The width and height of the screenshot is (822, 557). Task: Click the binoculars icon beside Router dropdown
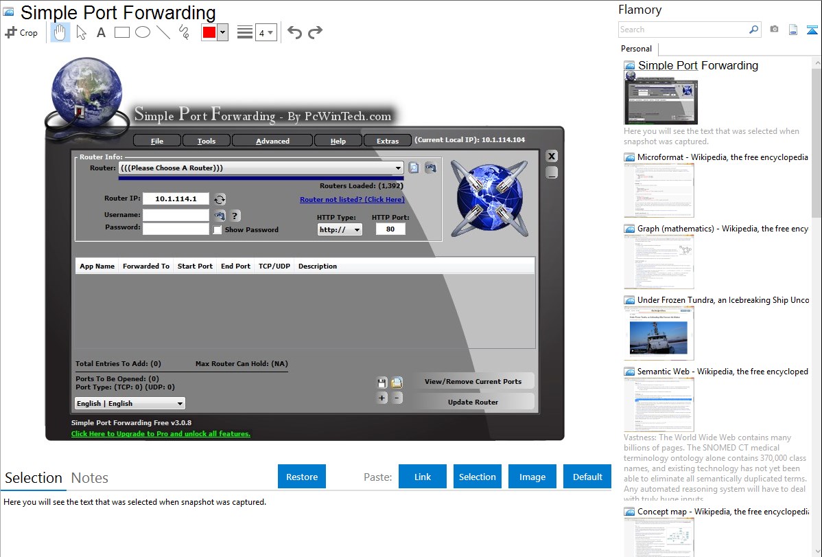pos(430,168)
